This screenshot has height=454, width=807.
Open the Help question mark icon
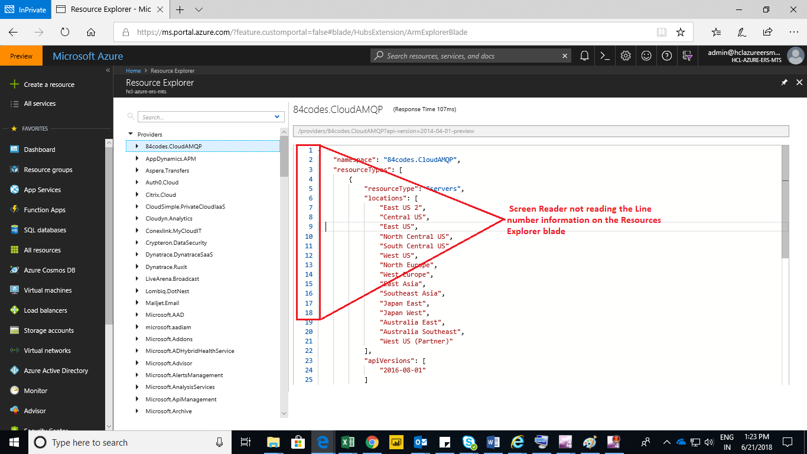coord(667,55)
